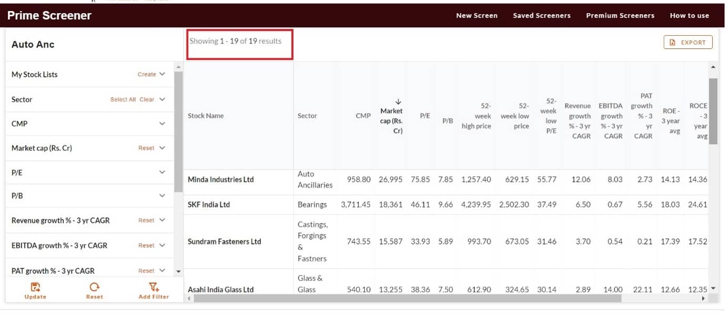Open the How to use page

[689, 16]
